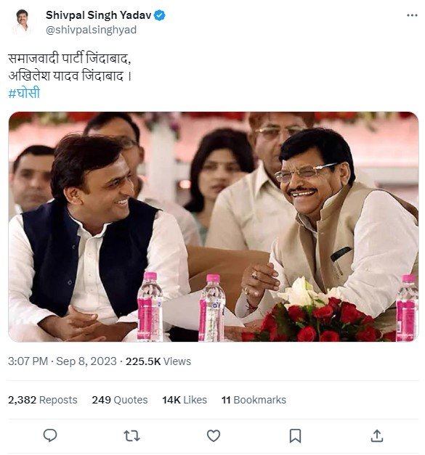The width and height of the screenshot is (425, 455).
Task: Show the 2,382 Reposts list
Action: [43, 400]
